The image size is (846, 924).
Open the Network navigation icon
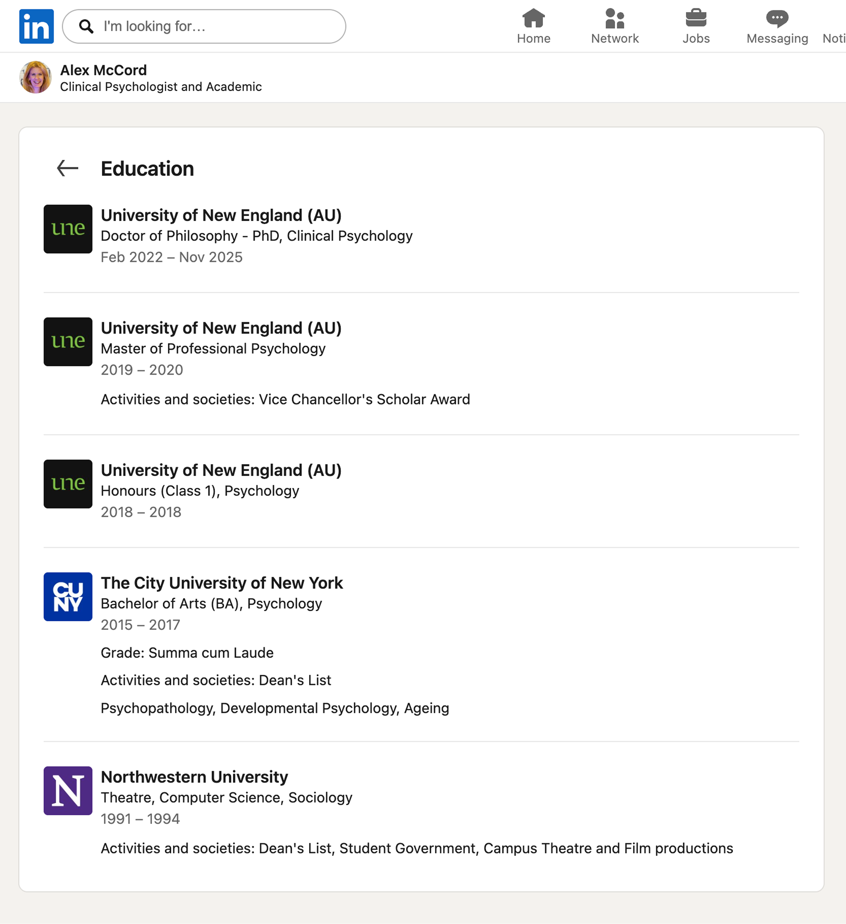(x=614, y=18)
